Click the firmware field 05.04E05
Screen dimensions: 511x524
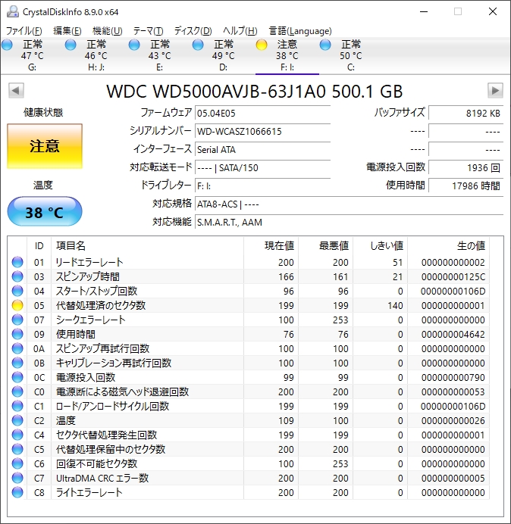pos(262,114)
